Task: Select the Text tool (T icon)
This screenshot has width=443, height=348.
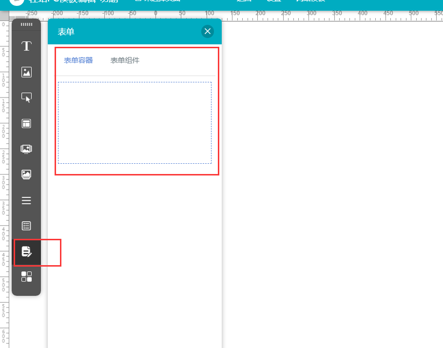Action: (26, 46)
